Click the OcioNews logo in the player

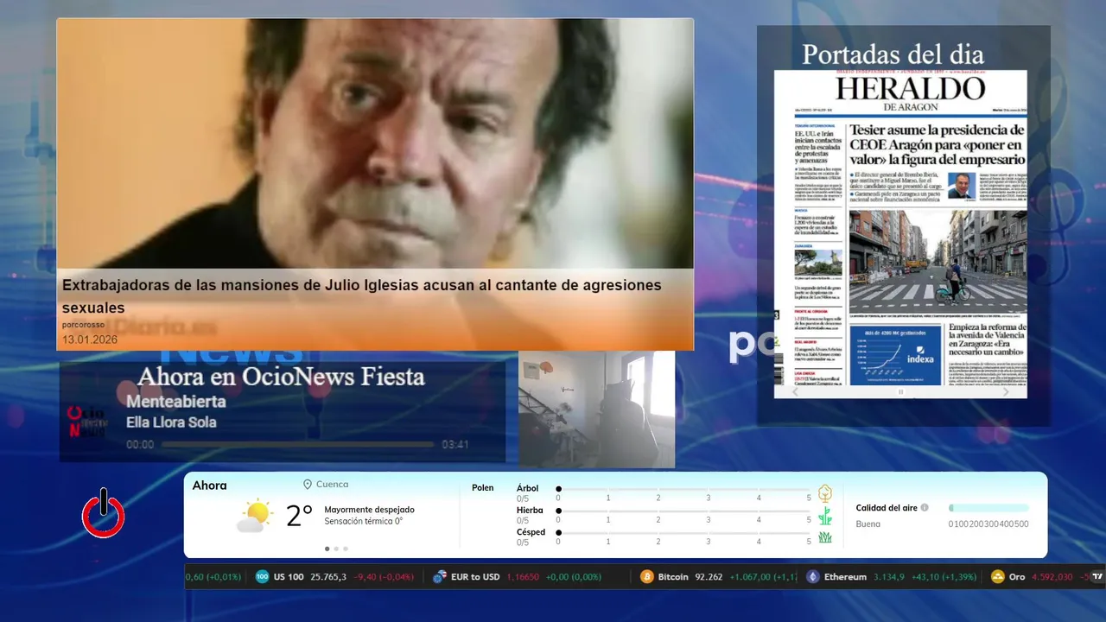coord(86,422)
